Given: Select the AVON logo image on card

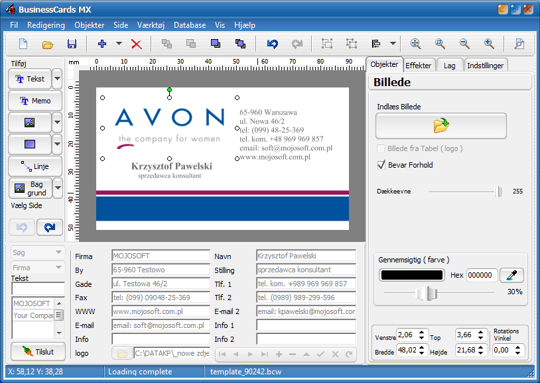Looking at the screenshot, I should pos(169,128).
